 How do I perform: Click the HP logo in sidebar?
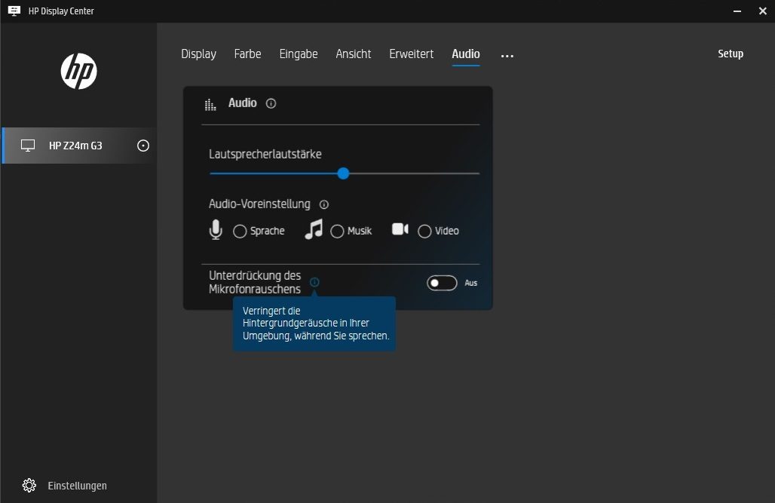(78, 72)
